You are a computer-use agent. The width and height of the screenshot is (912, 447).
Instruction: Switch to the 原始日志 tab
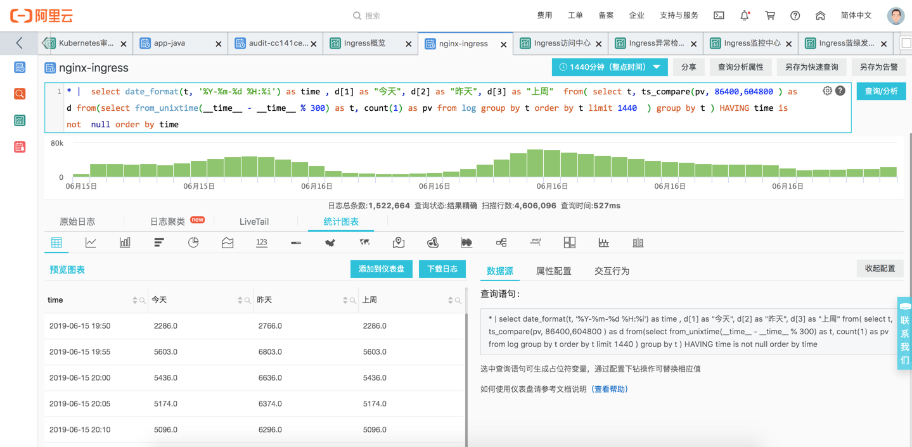click(77, 222)
